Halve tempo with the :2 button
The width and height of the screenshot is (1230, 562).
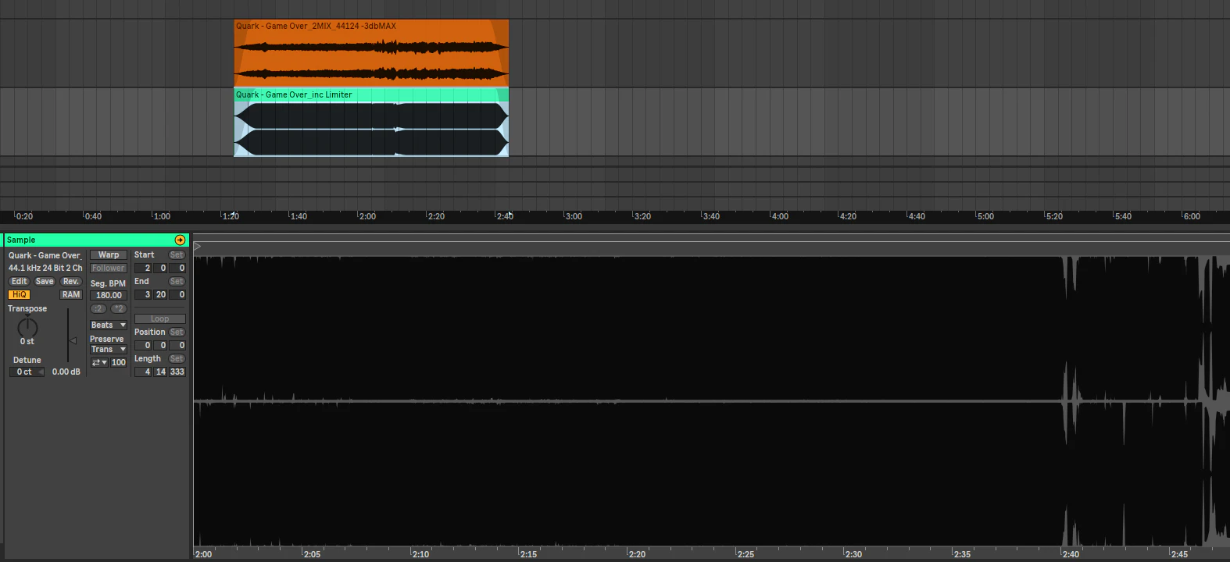coord(98,308)
